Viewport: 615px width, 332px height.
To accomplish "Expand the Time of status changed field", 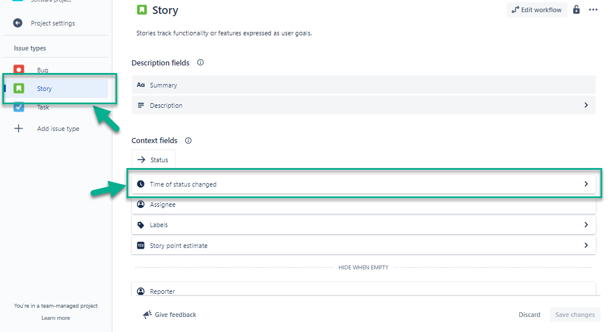I will tap(586, 184).
